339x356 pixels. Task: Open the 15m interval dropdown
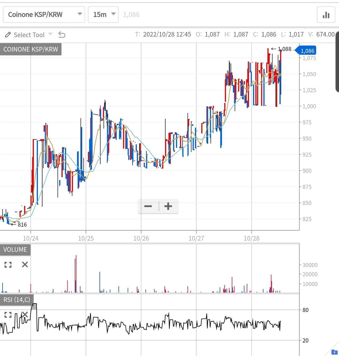tap(103, 15)
